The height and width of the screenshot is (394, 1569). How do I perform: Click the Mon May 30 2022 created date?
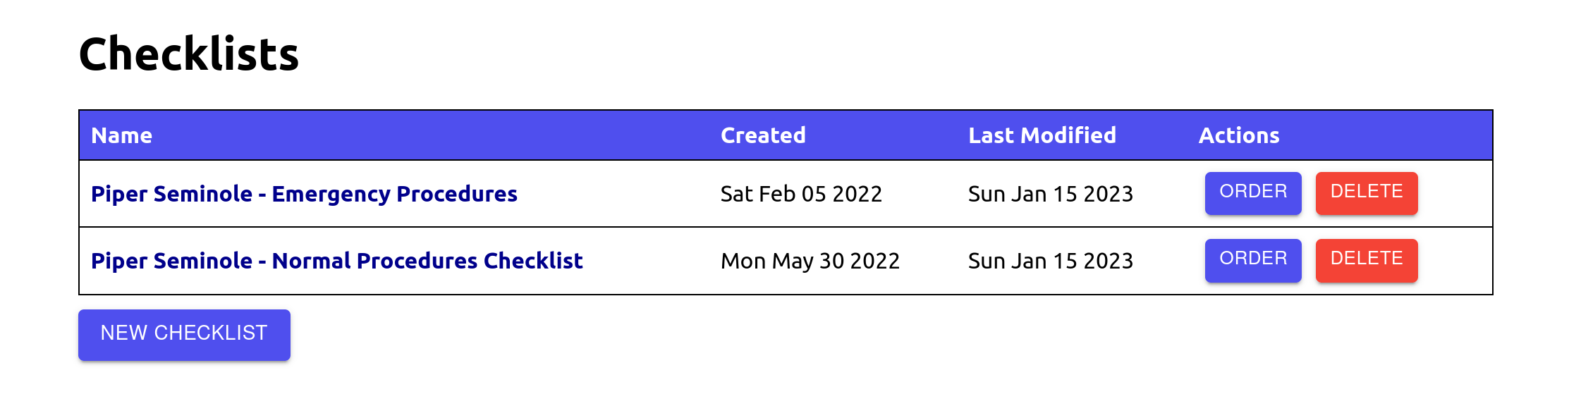(x=810, y=261)
